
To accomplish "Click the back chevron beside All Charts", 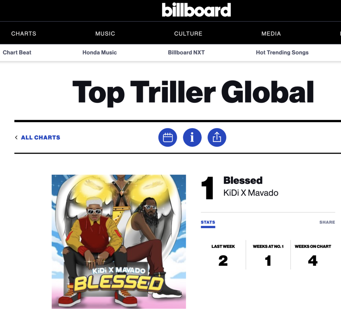I will pos(16,137).
